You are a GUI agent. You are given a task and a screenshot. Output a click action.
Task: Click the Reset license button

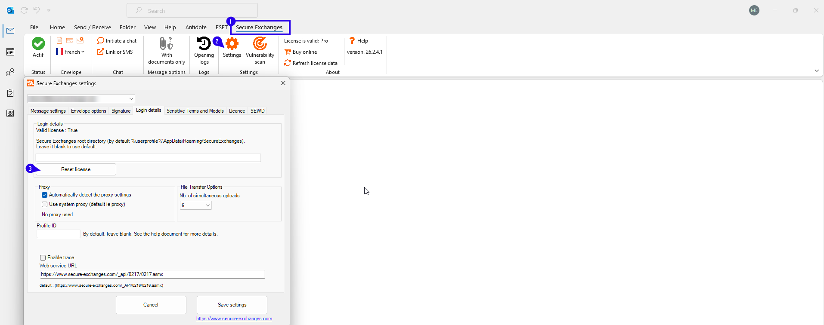tap(76, 169)
